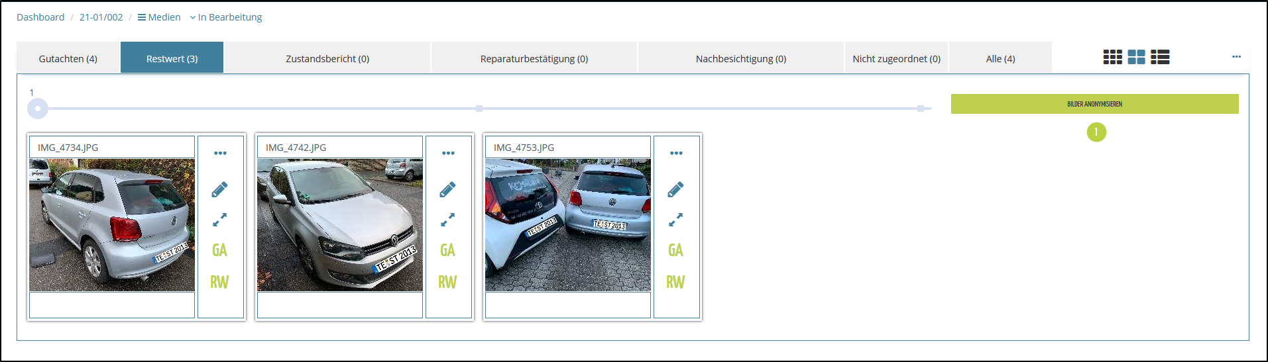The width and height of the screenshot is (1268, 362).
Task: Edit IMG_4734.JPG with pencil icon
Action: coord(219,190)
